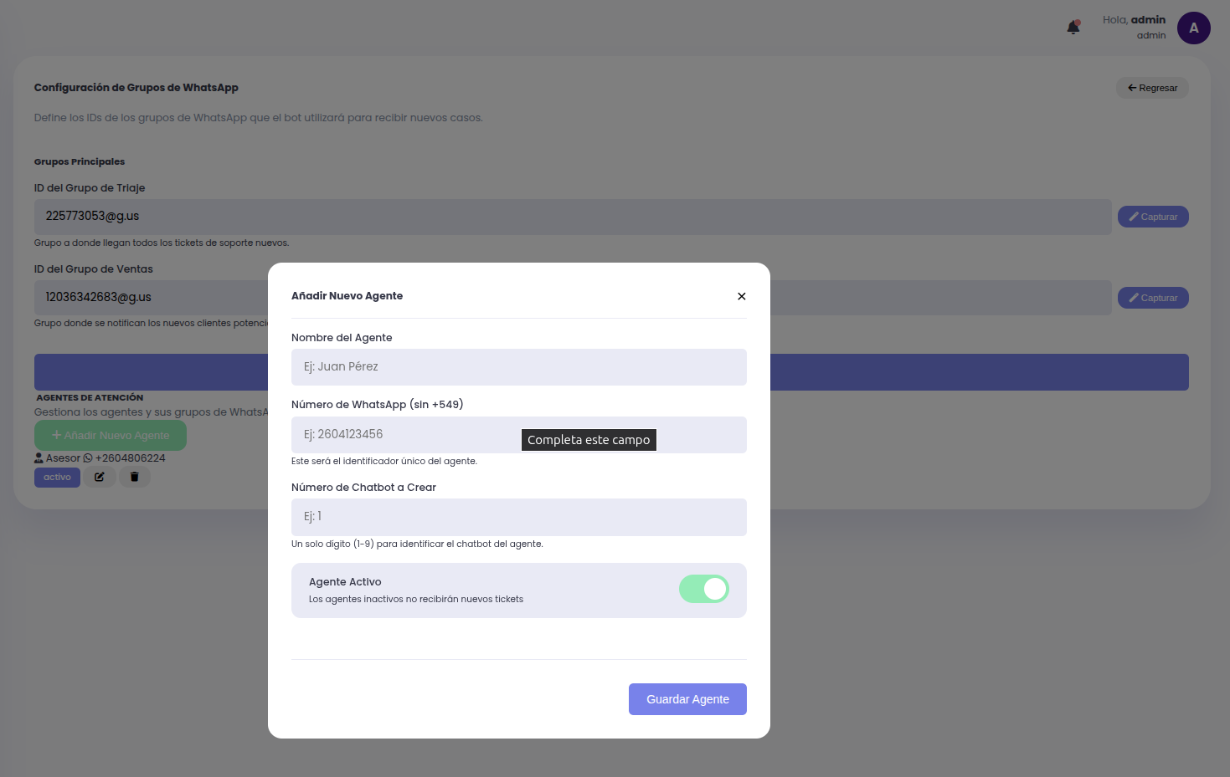Click the Número de WhatsApp input

coord(402,435)
